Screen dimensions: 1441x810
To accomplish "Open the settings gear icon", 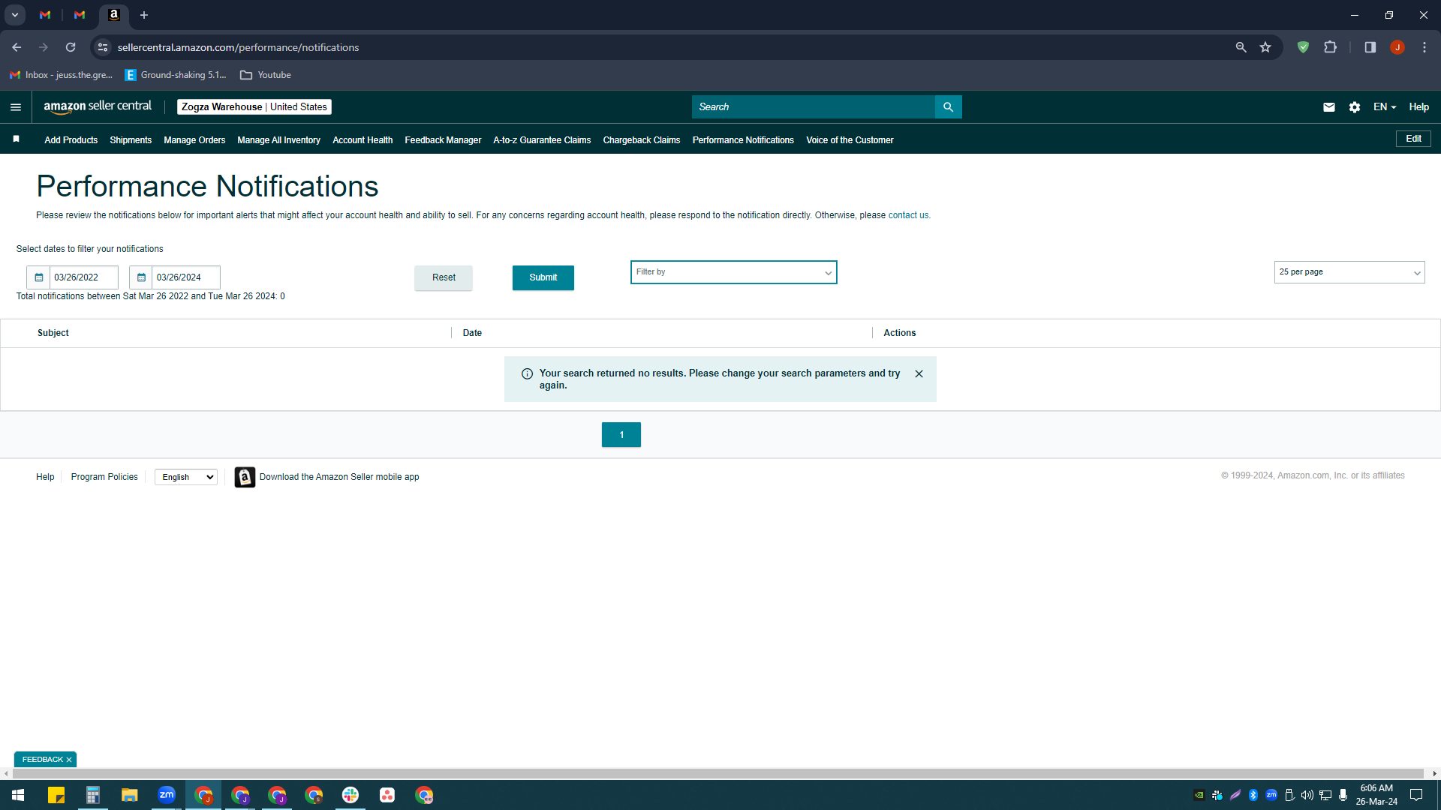I will tap(1354, 107).
